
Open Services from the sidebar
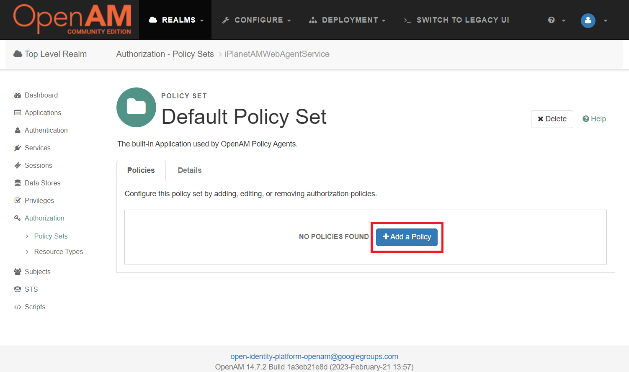pyautogui.click(x=38, y=148)
